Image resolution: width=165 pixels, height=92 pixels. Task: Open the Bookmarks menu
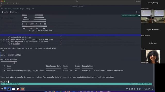(15, 9)
